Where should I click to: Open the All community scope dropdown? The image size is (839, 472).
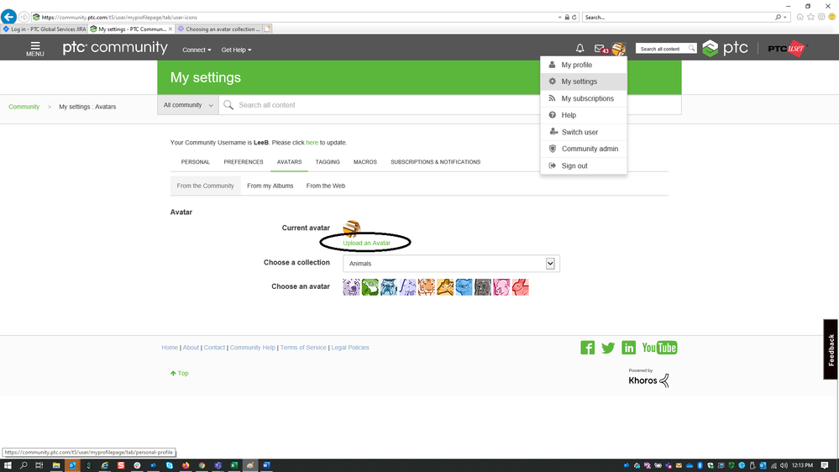pos(188,105)
